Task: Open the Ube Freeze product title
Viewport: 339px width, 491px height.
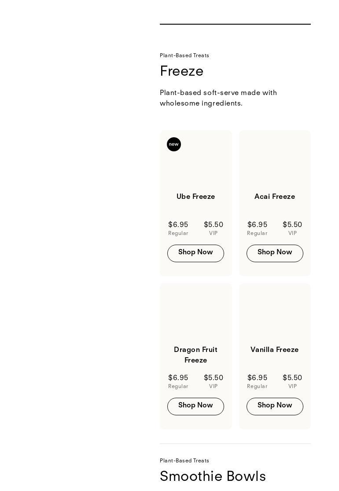Action: click(195, 197)
